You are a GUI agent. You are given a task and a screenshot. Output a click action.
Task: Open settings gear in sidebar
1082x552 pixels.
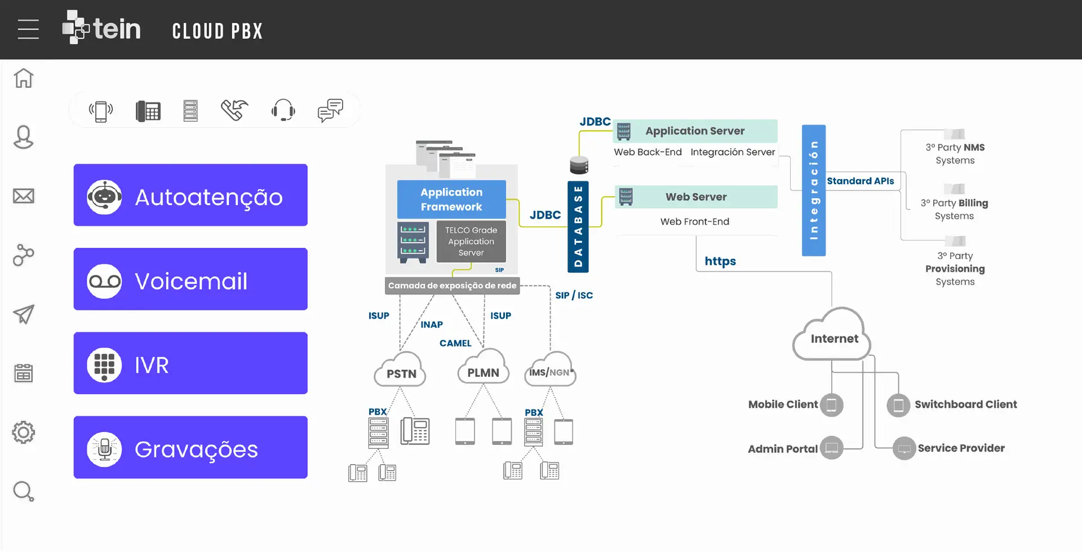click(24, 433)
